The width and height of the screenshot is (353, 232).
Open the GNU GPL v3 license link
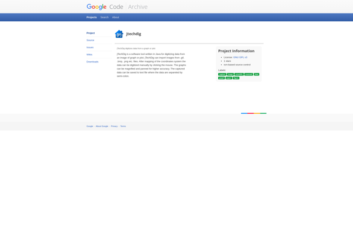(x=240, y=58)
